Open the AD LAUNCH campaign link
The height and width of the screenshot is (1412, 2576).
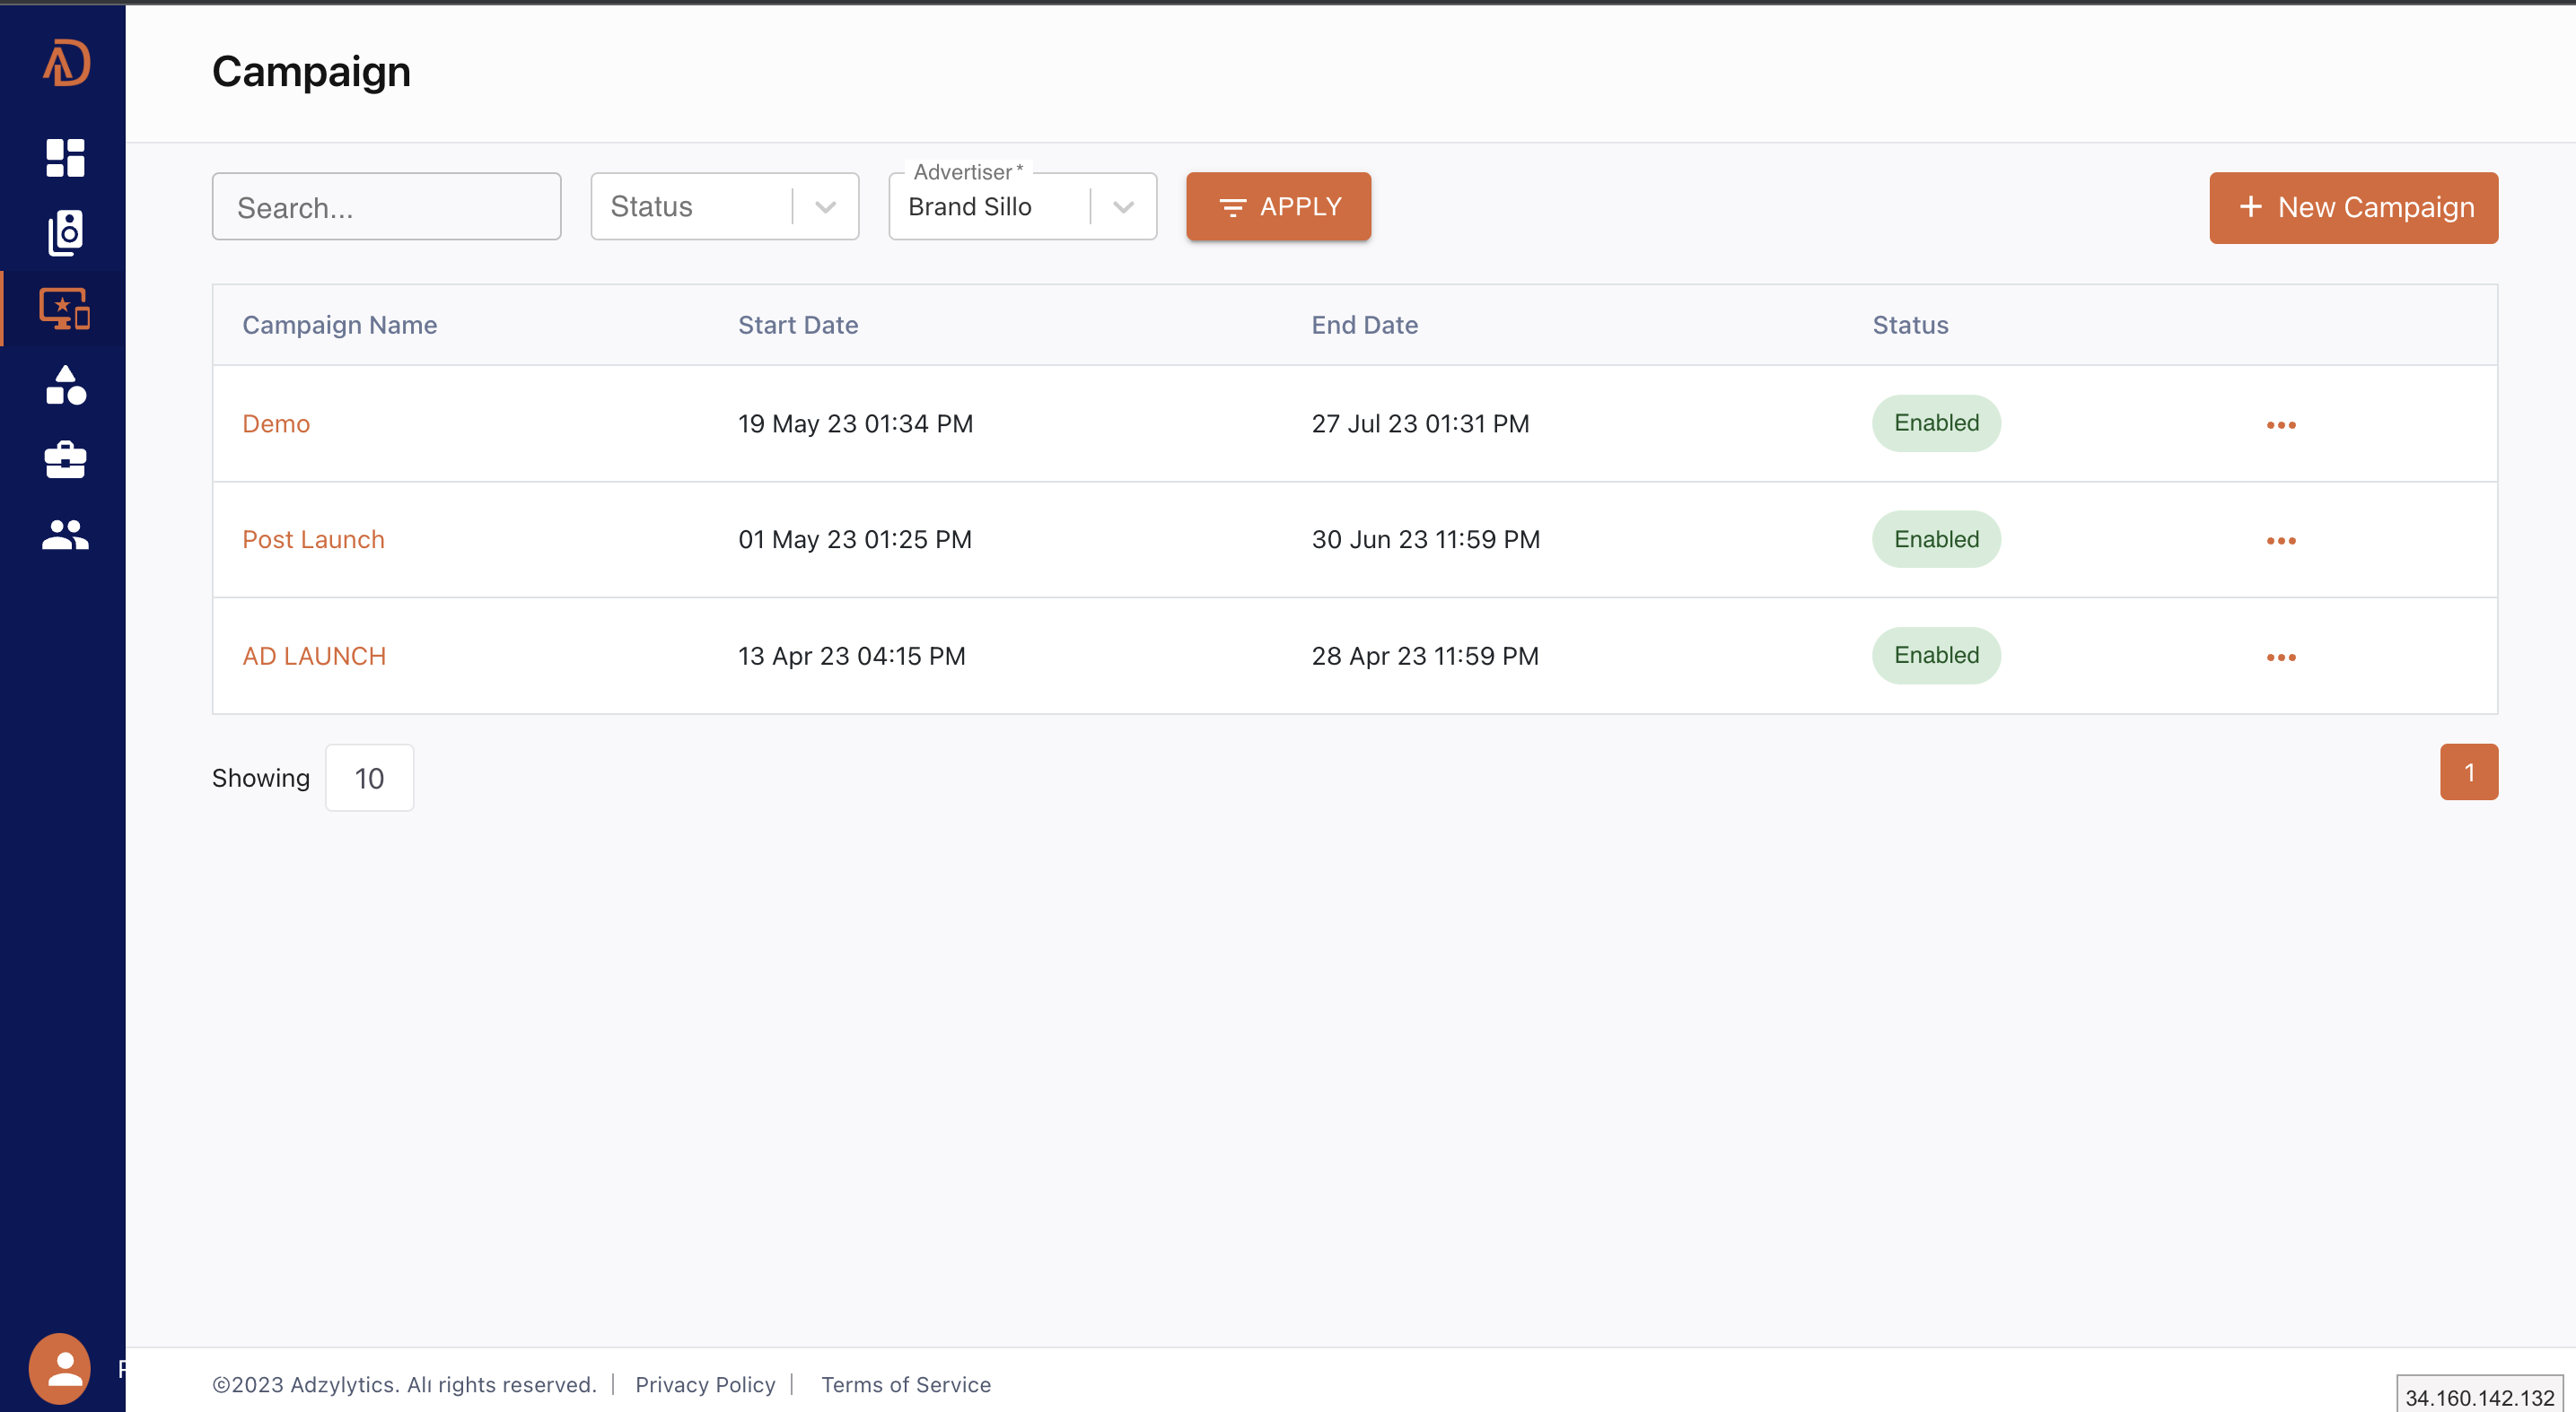click(314, 657)
